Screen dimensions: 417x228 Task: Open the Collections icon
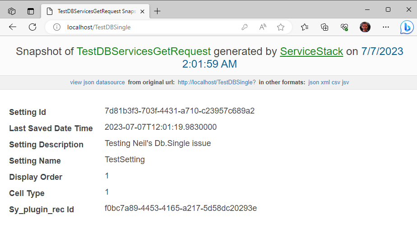coord(324,27)
